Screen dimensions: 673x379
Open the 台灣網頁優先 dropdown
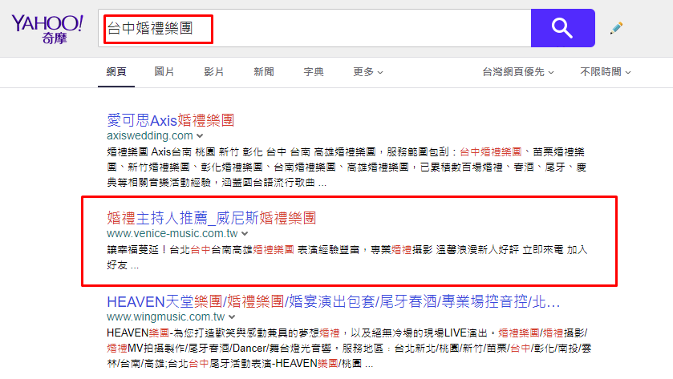coord(518,71)
